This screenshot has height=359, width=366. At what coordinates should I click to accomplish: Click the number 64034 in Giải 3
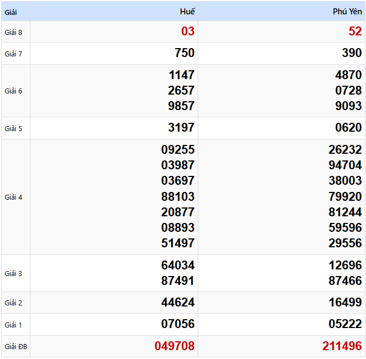coord(178,266)
